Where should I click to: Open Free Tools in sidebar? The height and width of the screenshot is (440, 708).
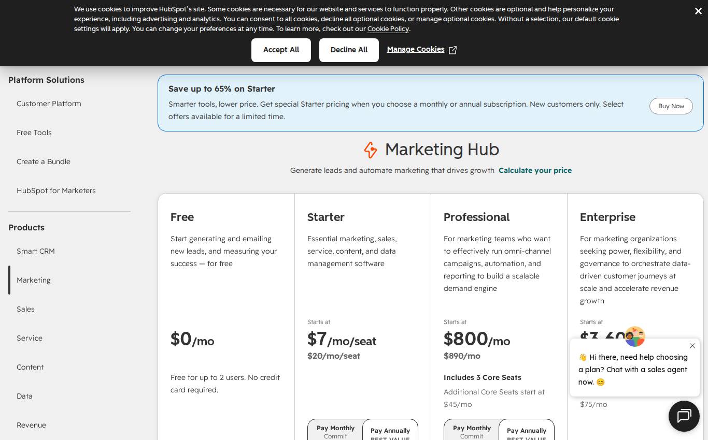click(x=34, y=133)
